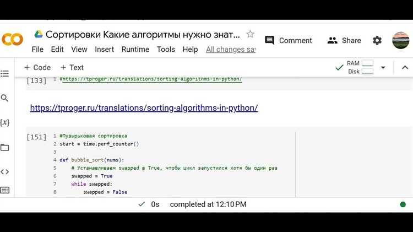Click the green connected checkmark near RAM
The height and width of the screenshot is (232, 413).
click(x=339, y=67)
